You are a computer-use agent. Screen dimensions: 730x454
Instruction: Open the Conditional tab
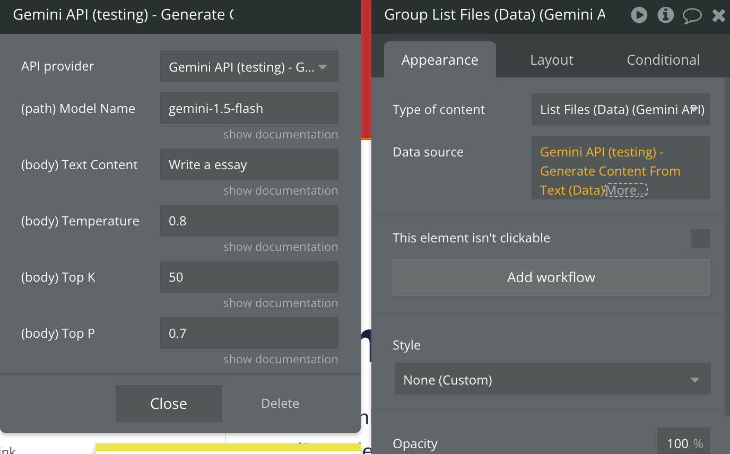[663, 60]
